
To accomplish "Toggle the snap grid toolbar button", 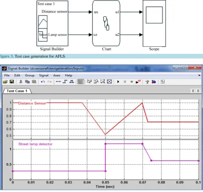I will [x=81, y=82].
